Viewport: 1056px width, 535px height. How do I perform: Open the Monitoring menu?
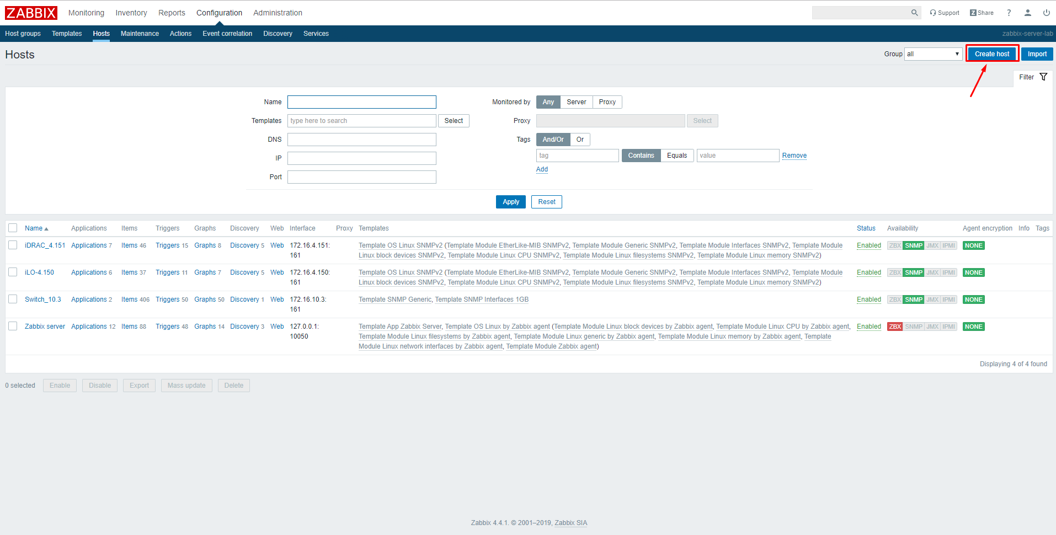(x=86, y=13)
